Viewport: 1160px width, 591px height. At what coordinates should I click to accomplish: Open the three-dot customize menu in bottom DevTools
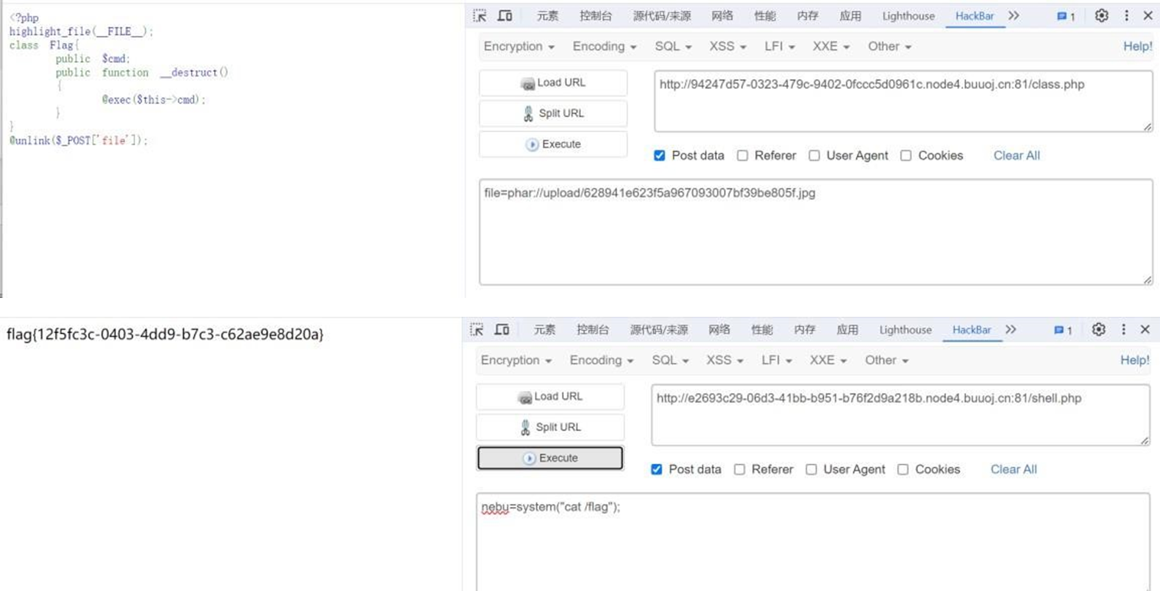1123,330
